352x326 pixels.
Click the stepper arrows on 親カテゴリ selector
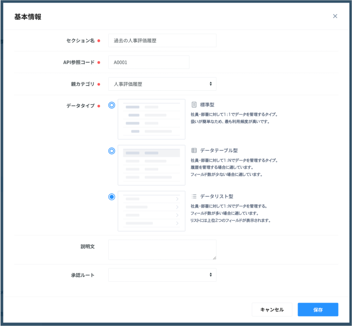click(211, 84)
